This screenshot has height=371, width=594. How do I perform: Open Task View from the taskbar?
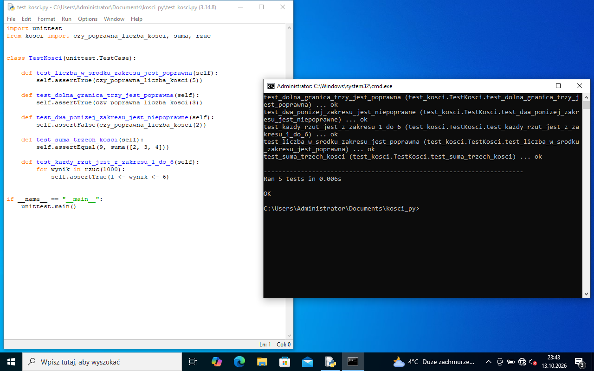pos(194,362)
